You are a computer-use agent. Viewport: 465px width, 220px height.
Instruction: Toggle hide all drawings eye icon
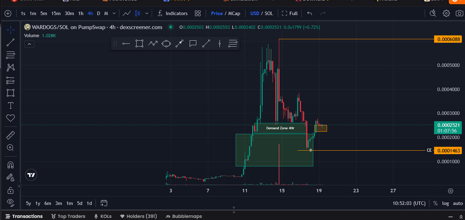10,202
